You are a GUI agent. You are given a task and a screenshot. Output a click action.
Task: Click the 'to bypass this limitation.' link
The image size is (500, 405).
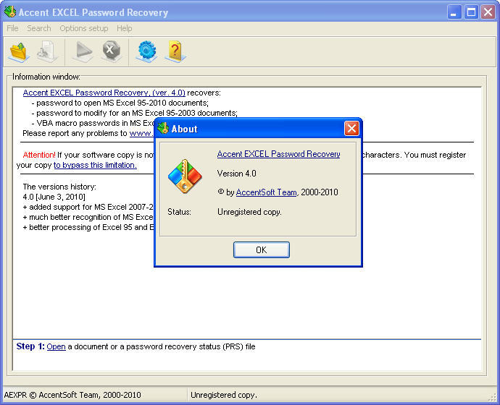tap(95, 165)
